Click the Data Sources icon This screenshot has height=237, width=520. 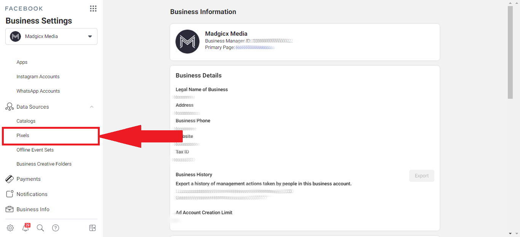(x=10, y=107)
